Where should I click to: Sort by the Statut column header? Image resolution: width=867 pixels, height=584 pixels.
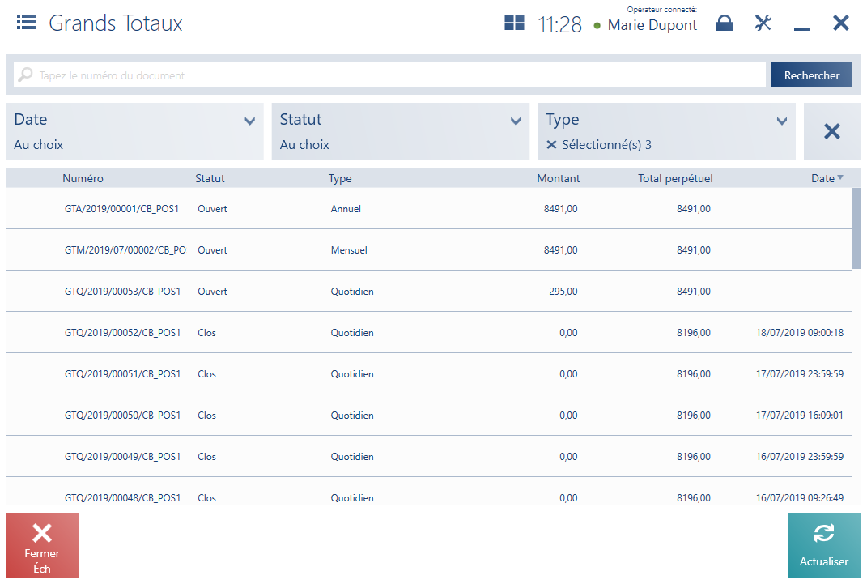point(210,178)
